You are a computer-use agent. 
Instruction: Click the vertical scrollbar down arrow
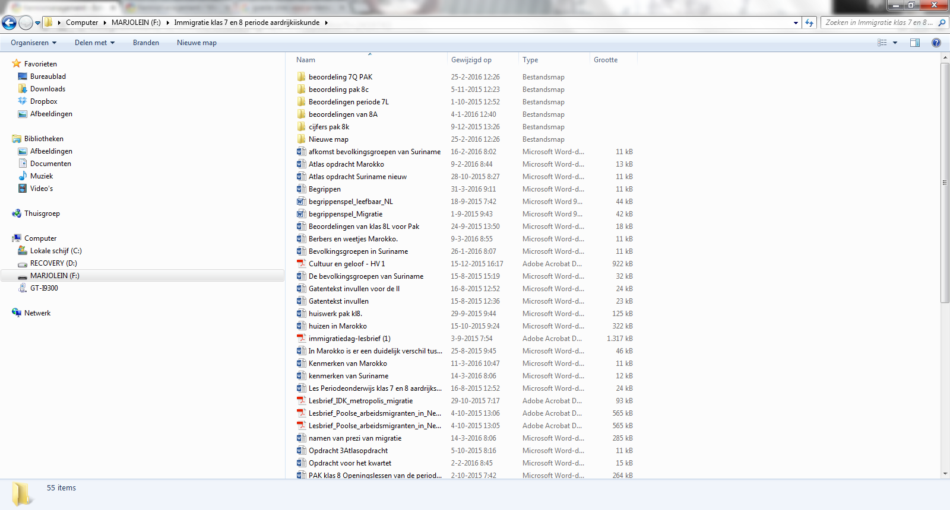tap(945, 473)
